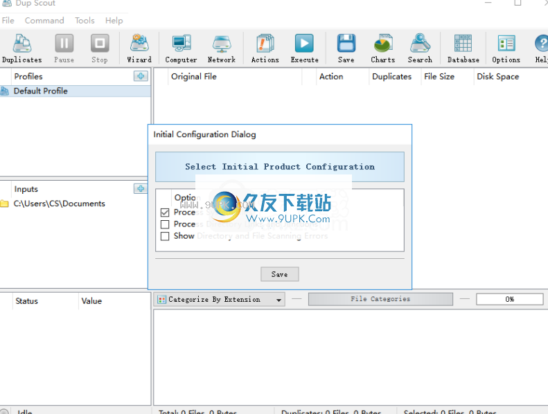
Task: Open the Database toolbar option
Action: click(x=463, y=48)
